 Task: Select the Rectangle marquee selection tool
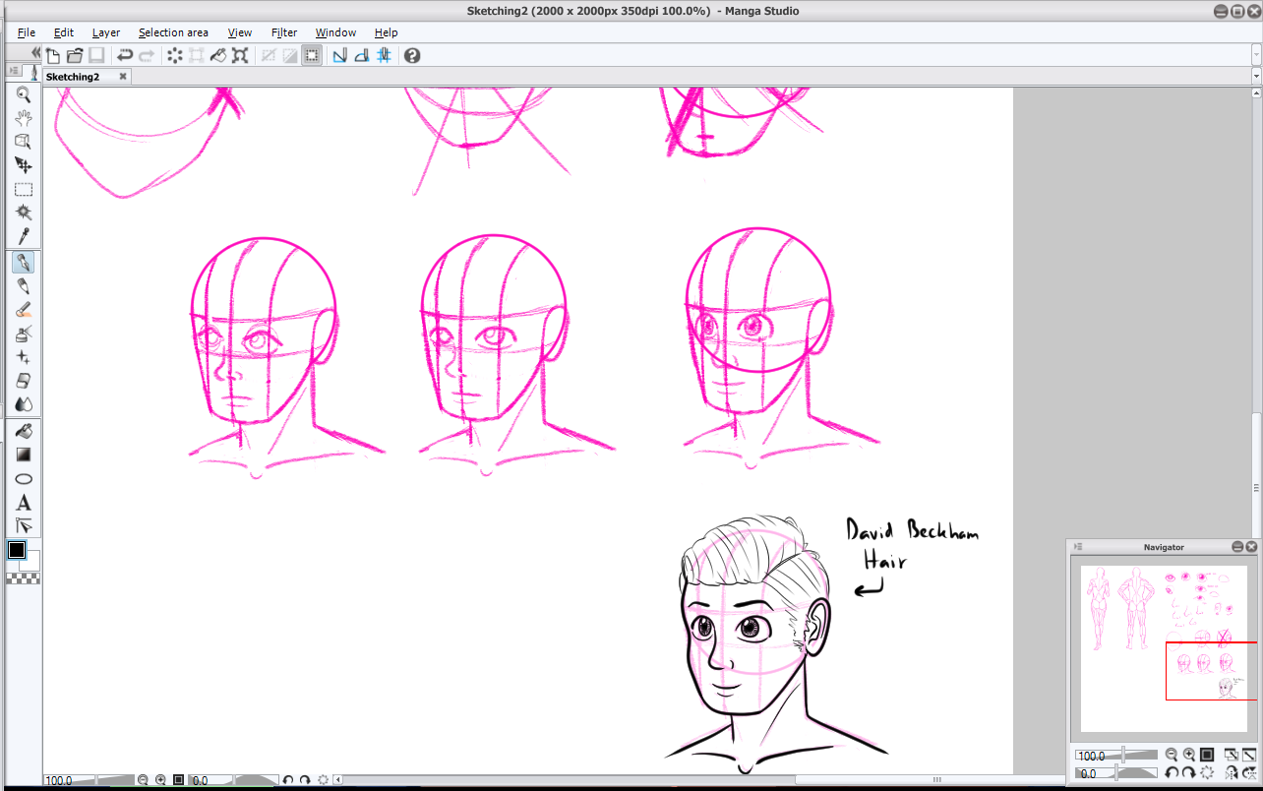[x=24, y=190]
